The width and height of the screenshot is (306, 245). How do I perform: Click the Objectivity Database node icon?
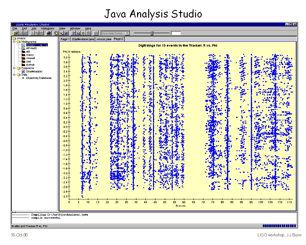[x=23, y=78]
